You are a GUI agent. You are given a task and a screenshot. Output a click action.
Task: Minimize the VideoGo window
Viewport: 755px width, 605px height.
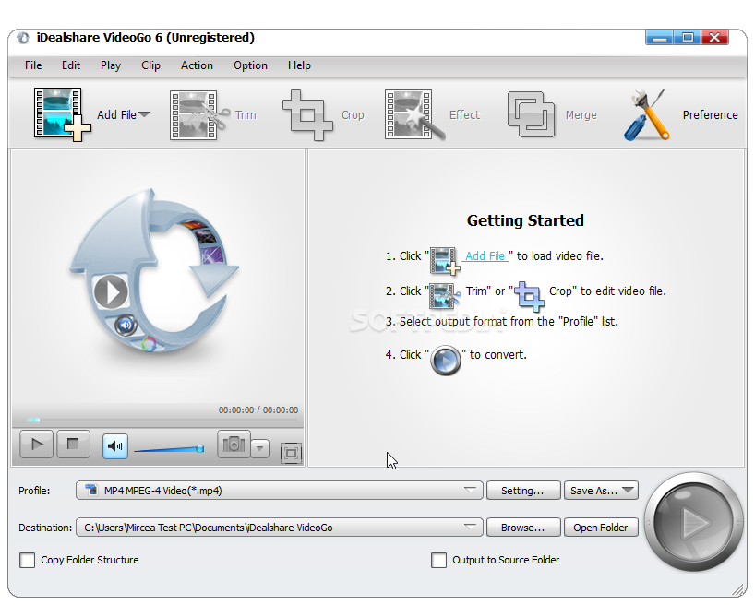coord(660,37)
